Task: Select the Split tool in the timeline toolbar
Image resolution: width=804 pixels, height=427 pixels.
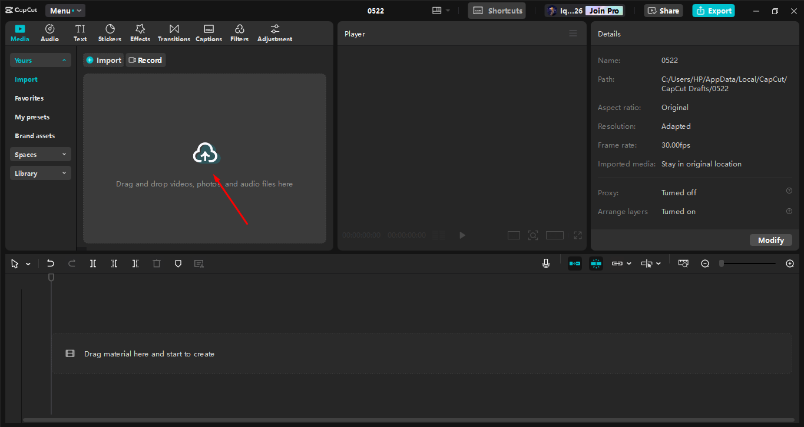Action: [92, 263]
